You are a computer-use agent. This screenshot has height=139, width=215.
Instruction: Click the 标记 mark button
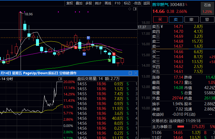[127, 3]
